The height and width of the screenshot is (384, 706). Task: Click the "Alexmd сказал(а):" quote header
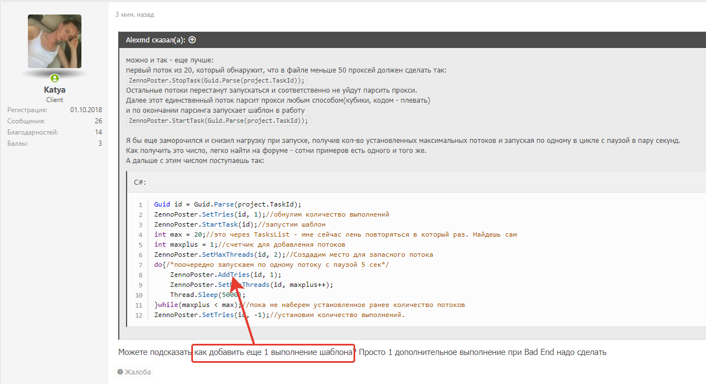click(156, 40)
